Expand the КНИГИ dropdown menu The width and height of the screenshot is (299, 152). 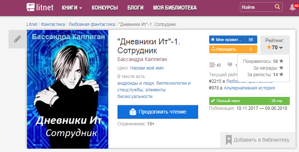[x=72, y=8]
